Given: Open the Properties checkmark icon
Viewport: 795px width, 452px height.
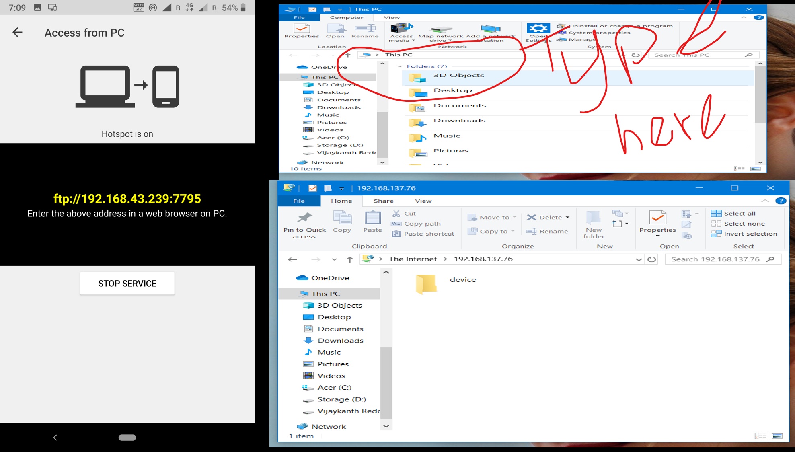Looking at the screenshot, I should pyautogui.click(x=657, y=218).
